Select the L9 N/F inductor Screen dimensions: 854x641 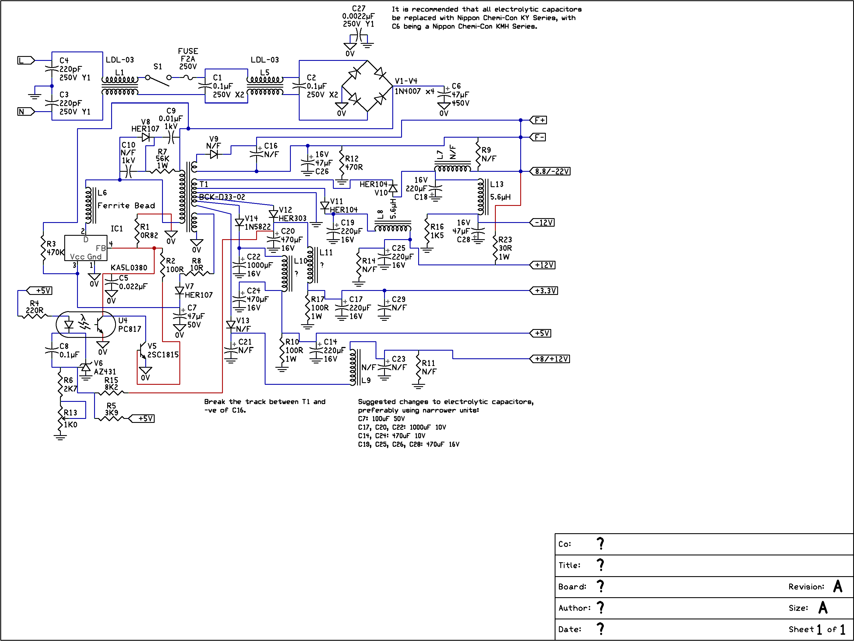click(x=355, y=368)
